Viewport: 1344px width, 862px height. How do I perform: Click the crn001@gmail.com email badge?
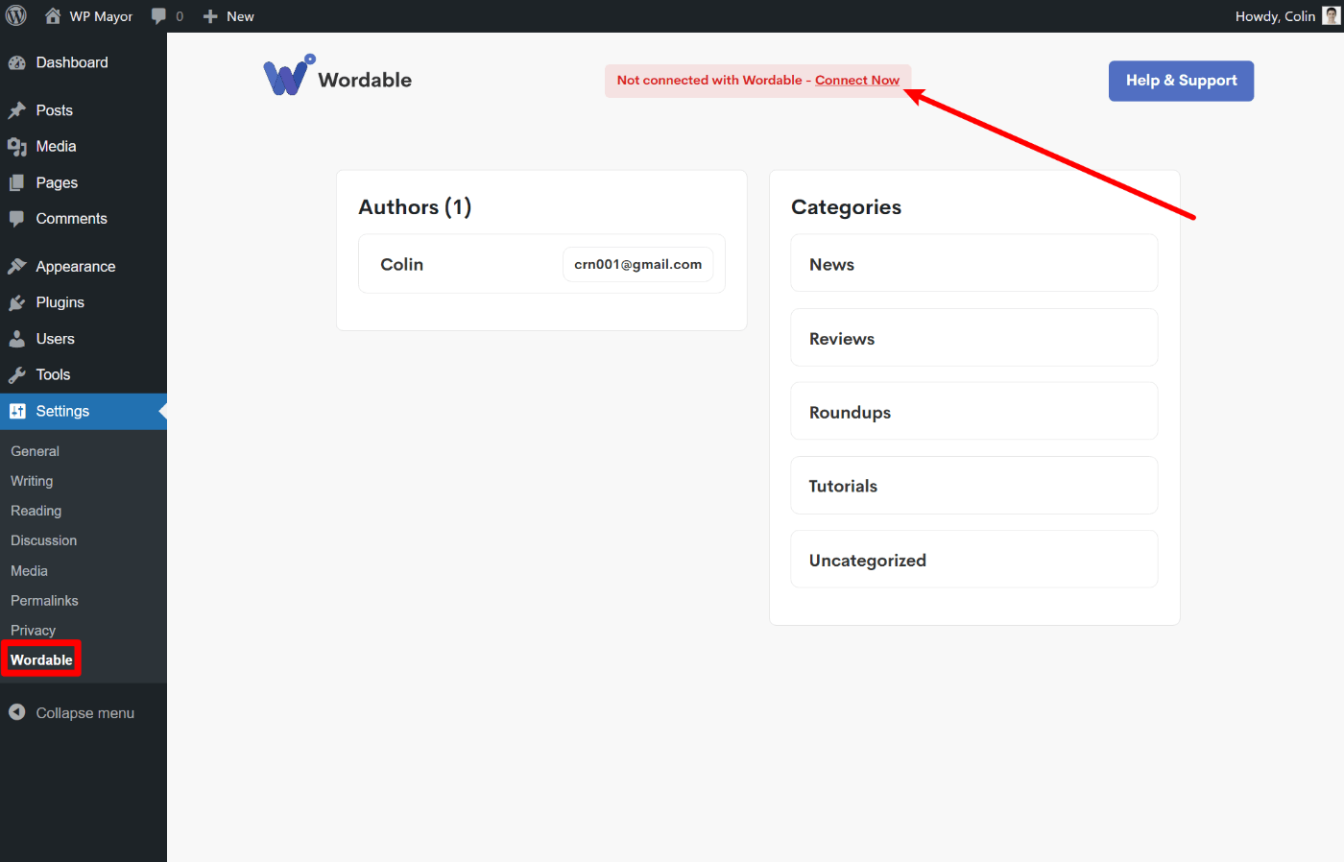[x=637, y=264]
